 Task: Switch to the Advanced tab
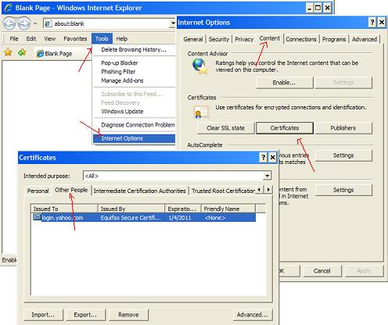[x=365, y=39]
